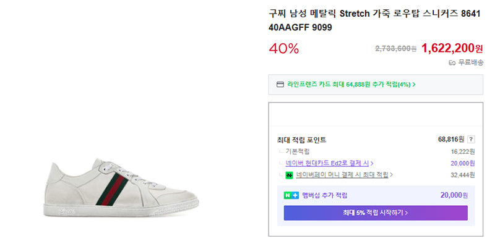
Task: Expand the chevron after 네이버 현대카드 Ed2 link
Action: 372,163
